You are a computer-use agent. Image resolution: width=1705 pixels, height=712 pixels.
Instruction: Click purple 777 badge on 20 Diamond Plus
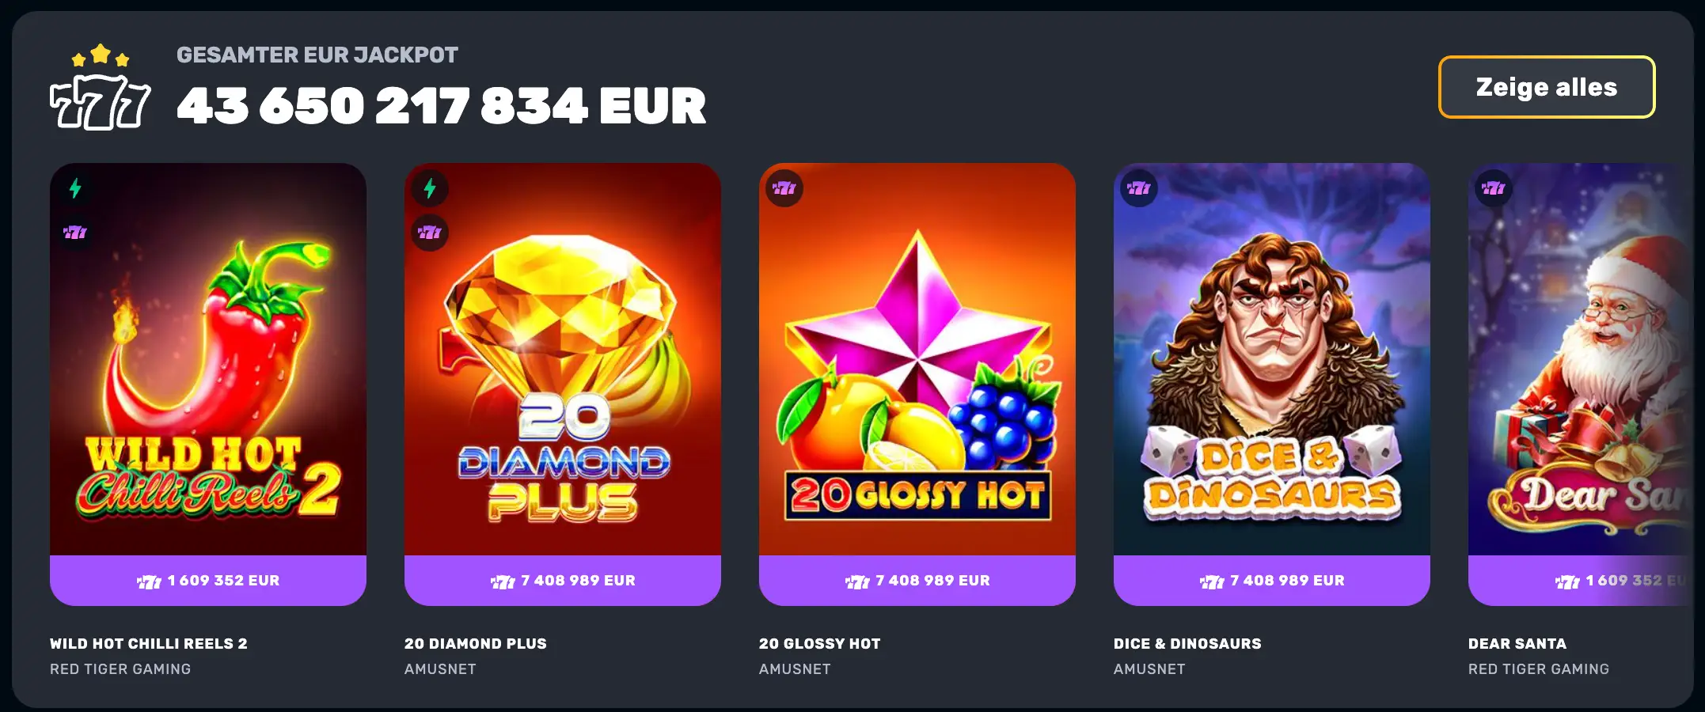[430, 233]
